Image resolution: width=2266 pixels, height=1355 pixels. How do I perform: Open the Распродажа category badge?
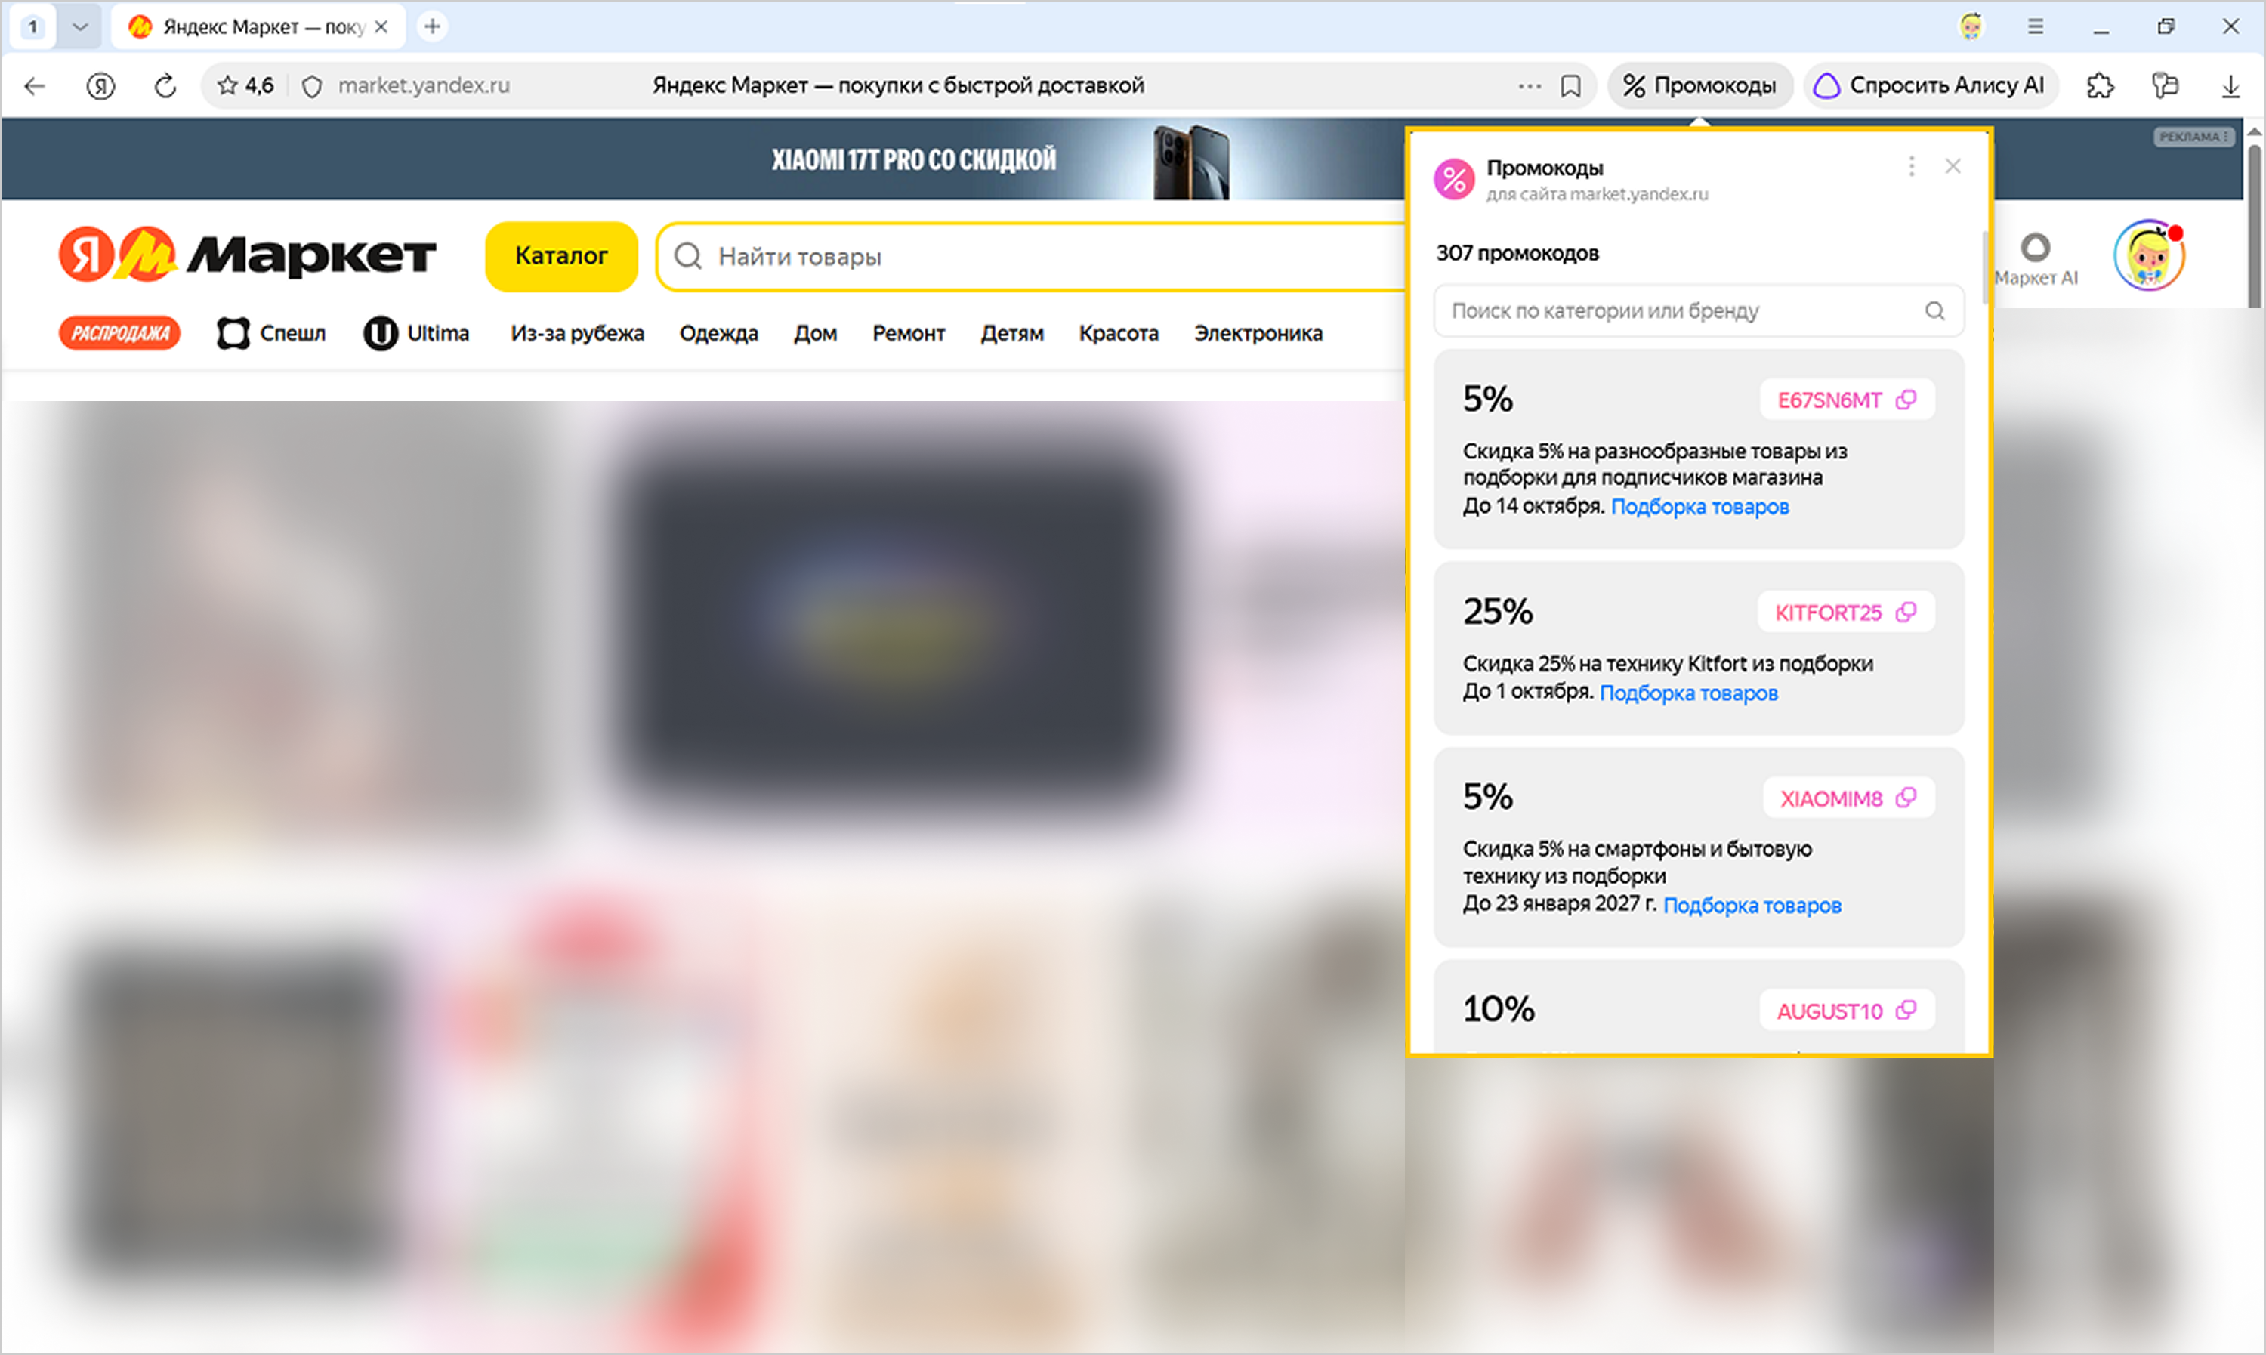tap(119, 333)
